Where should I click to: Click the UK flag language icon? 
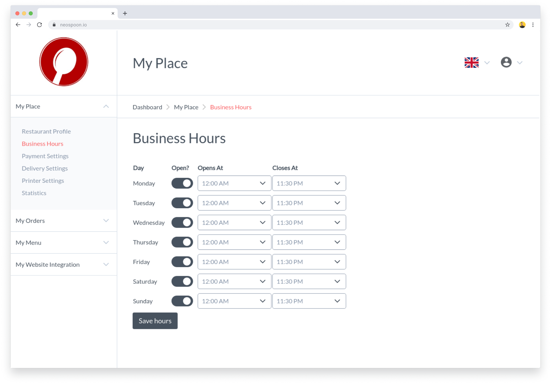point(471,62)
